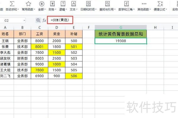The height and width of the screenshot is (118, 178).
Task: Expand the 数学和三角 dropdown arrow
Action: pos(134,9)
